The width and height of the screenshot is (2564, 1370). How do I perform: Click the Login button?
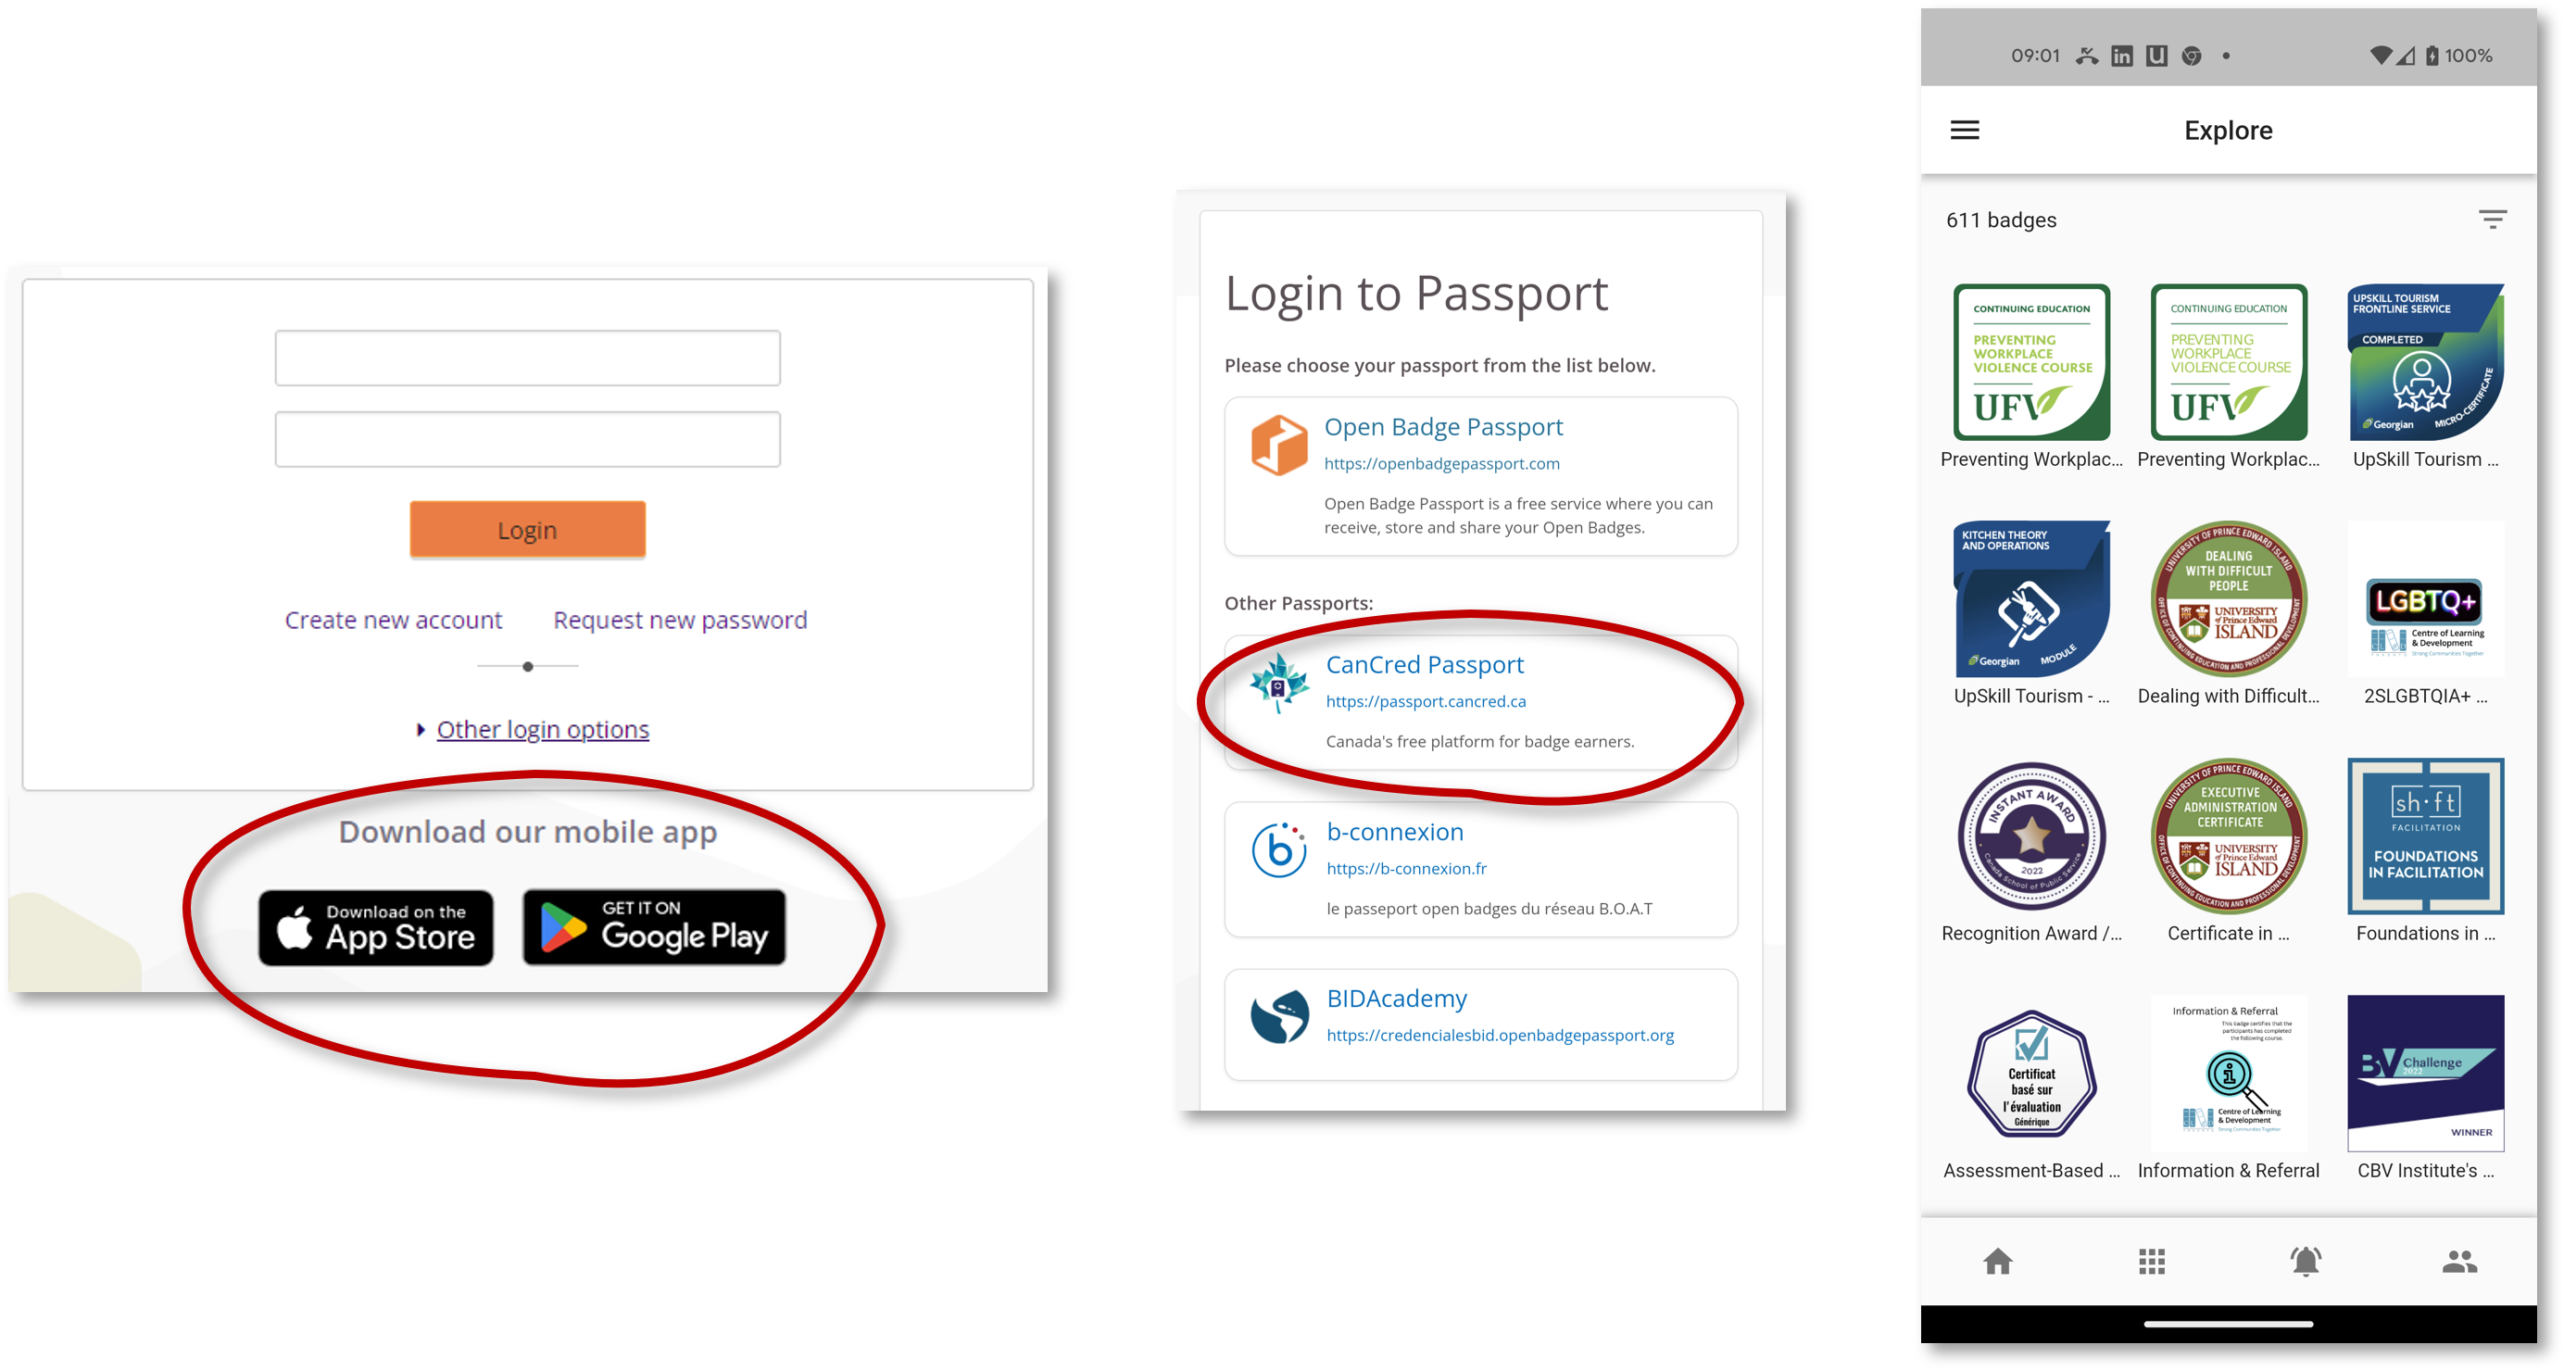pyautogui.click(x=527, y=527)
